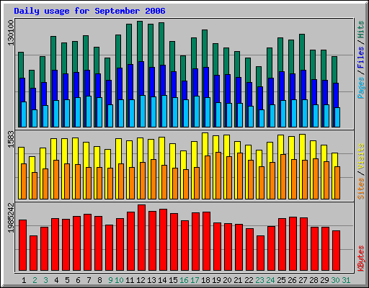Click the 'KBytes' legend label

click(360, 258)
